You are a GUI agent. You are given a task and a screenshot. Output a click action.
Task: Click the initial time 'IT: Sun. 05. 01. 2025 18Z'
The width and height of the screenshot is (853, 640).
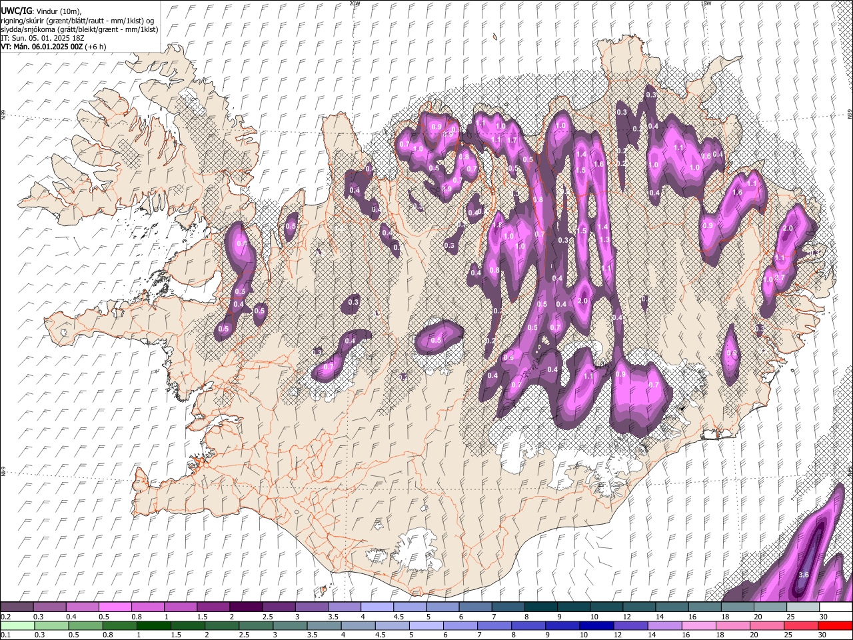tap(43, 38)
